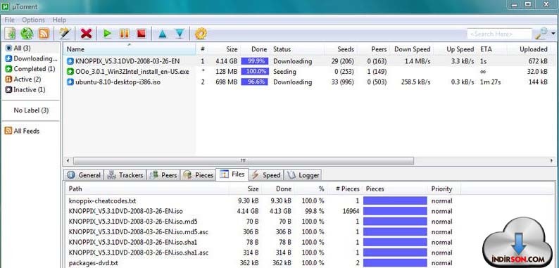
Task: Select file knoppix-cheatcodes.txt
Action: (102, 201)
